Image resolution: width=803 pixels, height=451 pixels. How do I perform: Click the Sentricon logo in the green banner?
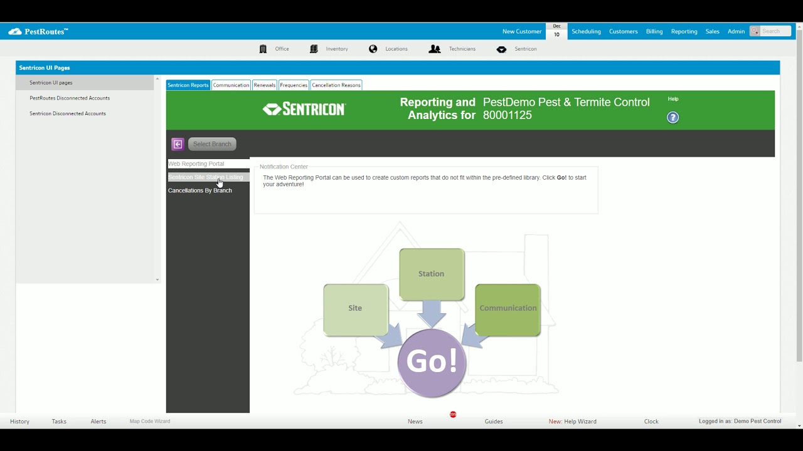[304, 109]
